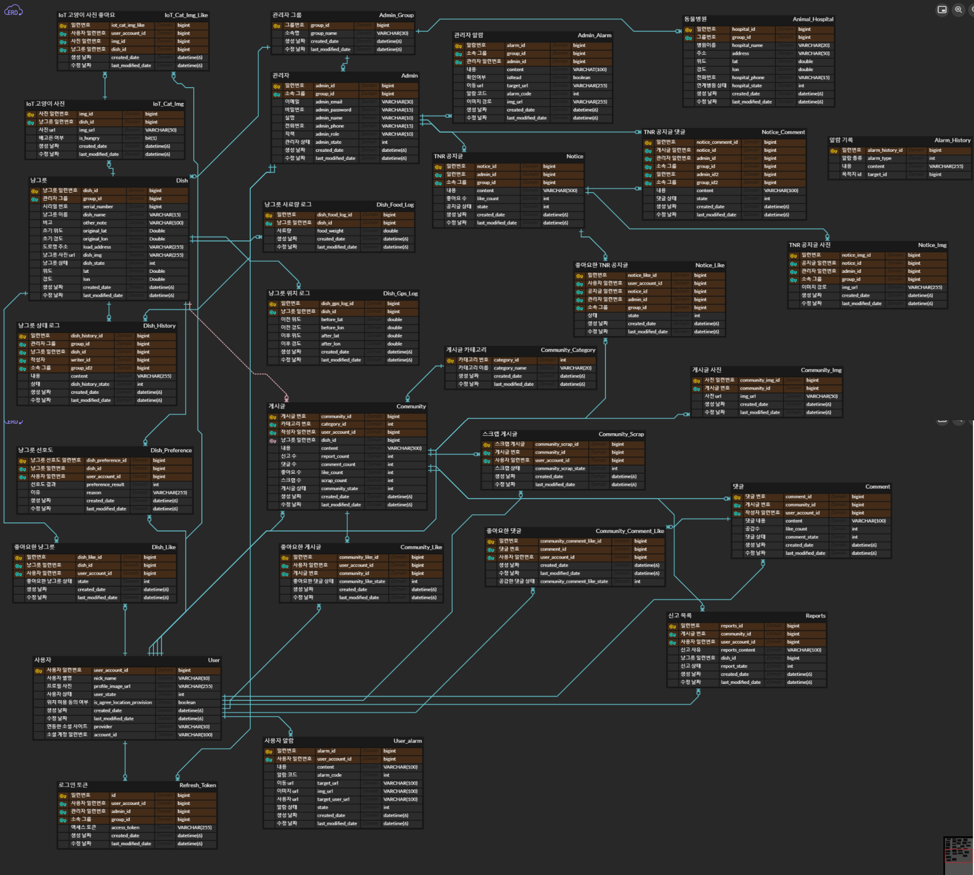Click the yellow key beside alarm_history_id

pos(834,151)
